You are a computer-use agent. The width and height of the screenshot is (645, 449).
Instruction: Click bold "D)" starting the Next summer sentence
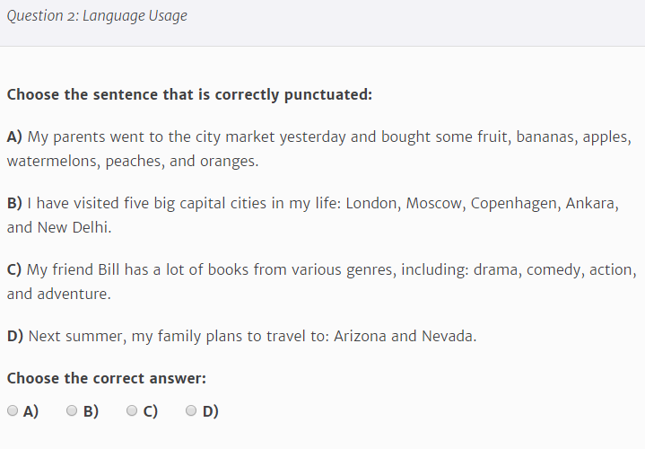[x=15, y=336]
